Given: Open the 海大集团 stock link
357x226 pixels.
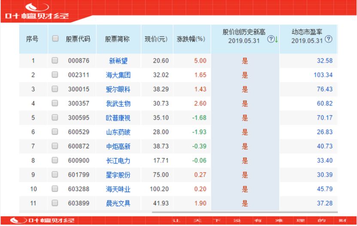Looking at the screenshot, I should (x=118, y=75).
